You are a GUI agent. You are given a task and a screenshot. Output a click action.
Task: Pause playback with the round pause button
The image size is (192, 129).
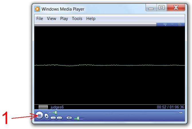tap(39, 115)
